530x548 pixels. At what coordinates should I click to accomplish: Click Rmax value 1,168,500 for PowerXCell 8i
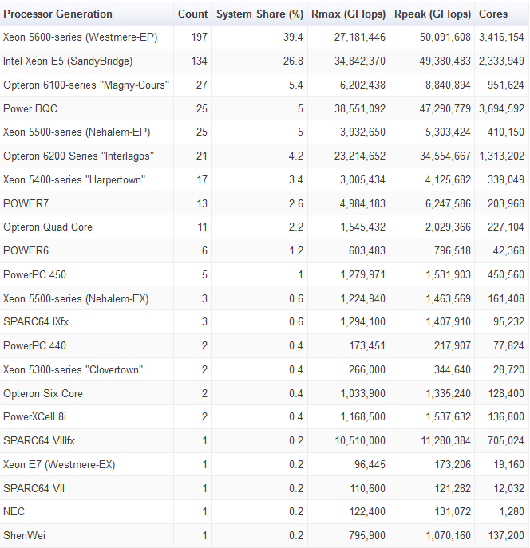363,416
